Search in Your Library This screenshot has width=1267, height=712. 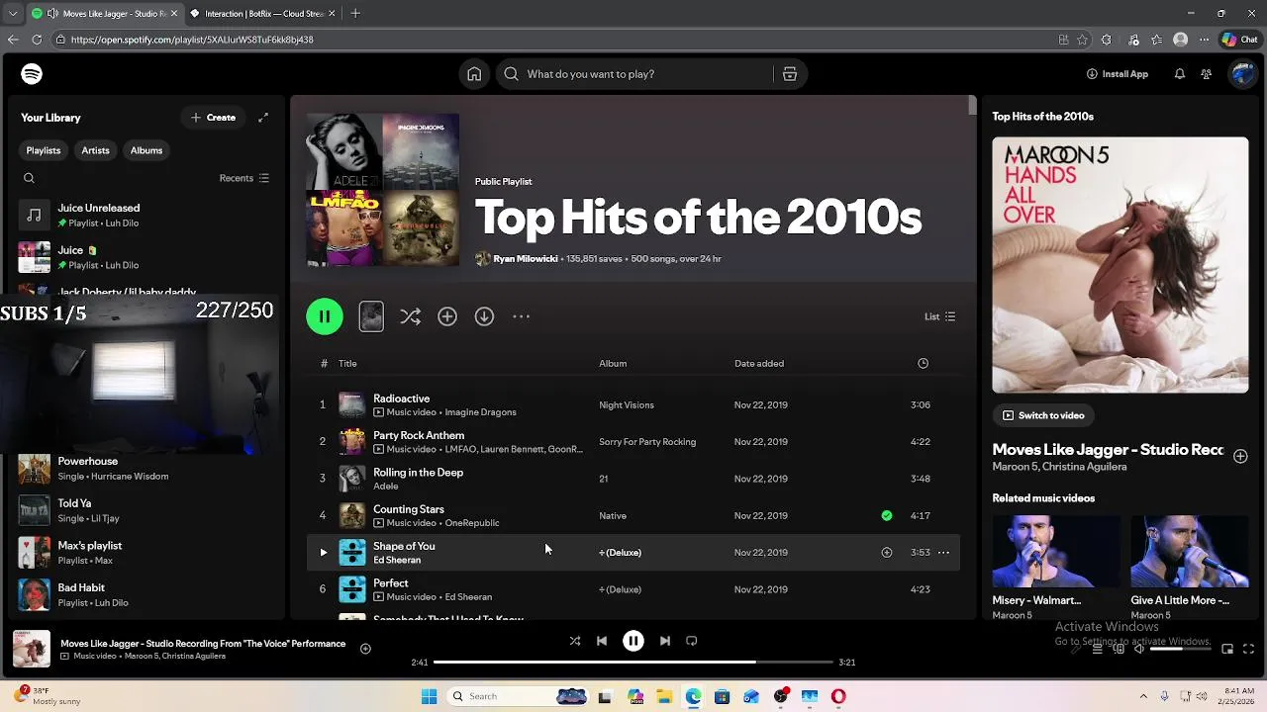click(x=29, y=178)
